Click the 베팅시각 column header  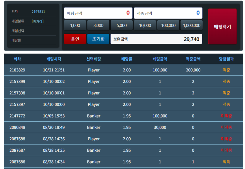coord(54,59)
